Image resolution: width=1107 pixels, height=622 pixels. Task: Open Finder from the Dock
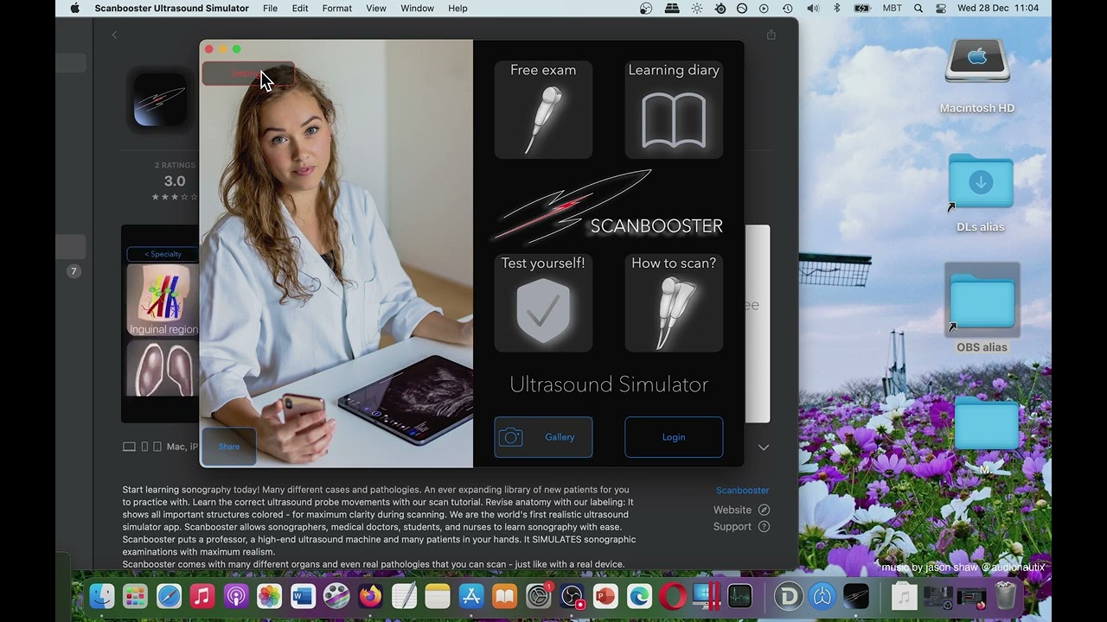pyautogui.click(x=101, y=596)
